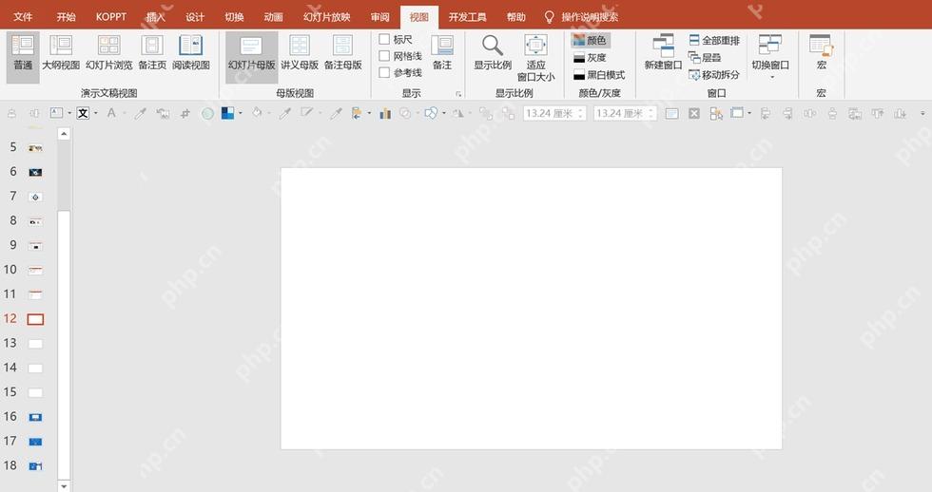Select slide 12 thumbnail
This screenshot has width=932, height=492.
36,319
